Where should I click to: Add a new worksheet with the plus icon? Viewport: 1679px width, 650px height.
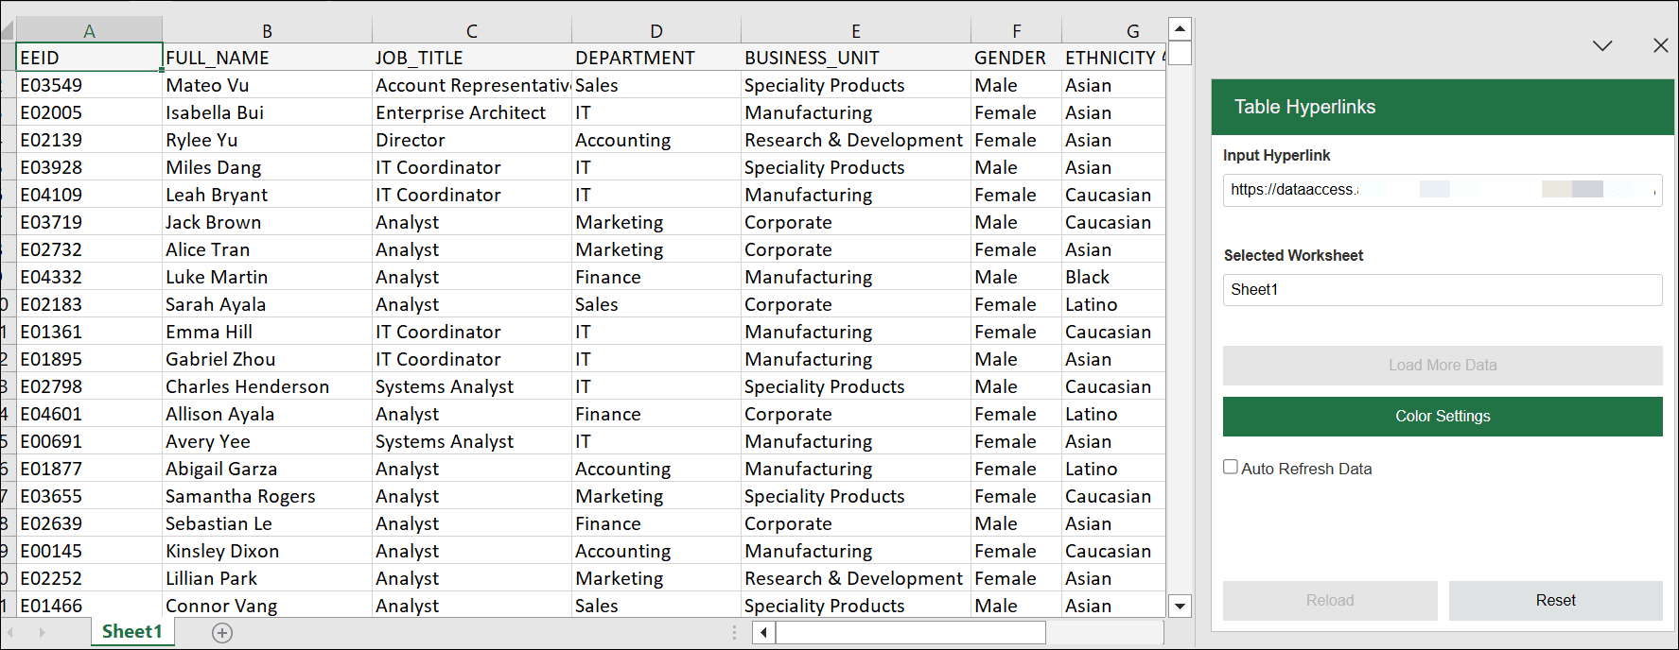pos(221,633)
